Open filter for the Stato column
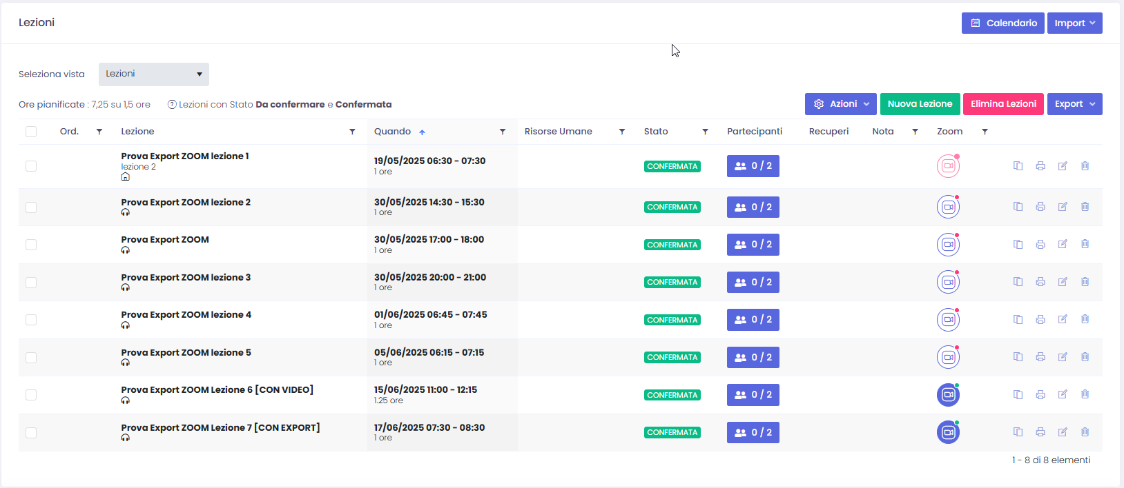1124x488 pixels. coord(705,132)
